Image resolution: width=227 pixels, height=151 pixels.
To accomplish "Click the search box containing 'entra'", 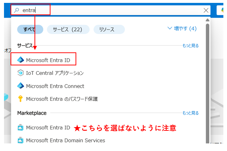I will click(x=111, y=10).
